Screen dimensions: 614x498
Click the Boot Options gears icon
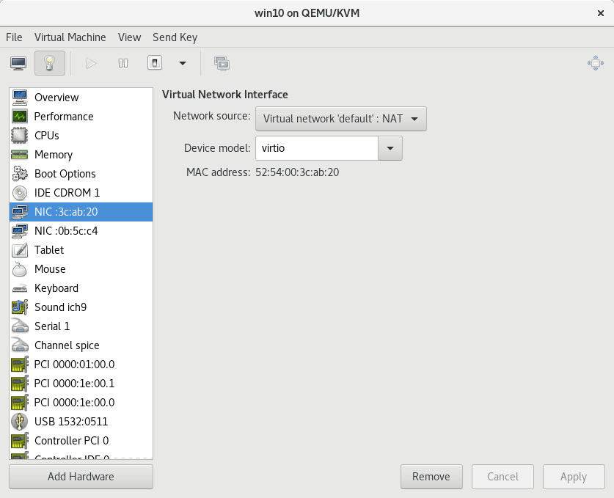point(20,173)
